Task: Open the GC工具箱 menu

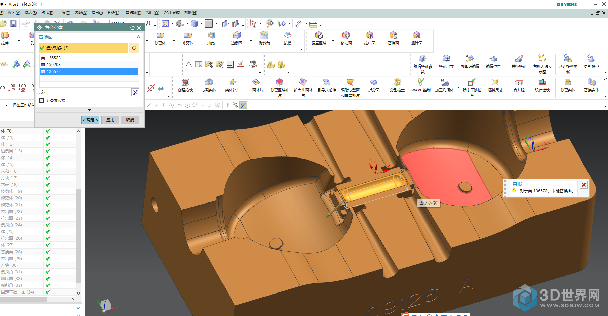Action: pos(172,13)
